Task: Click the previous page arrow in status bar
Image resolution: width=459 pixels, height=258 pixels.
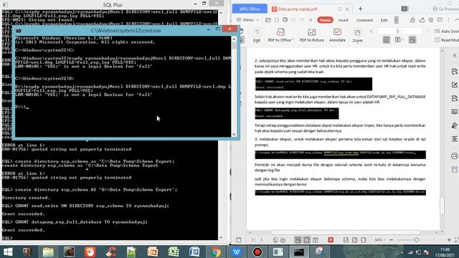Action: (x=262, y=240)
